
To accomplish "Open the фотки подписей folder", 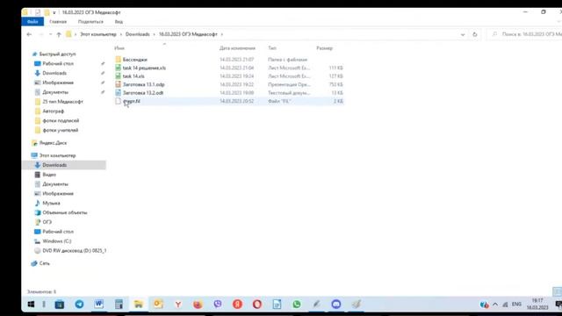I will click(x=61, y=121).
